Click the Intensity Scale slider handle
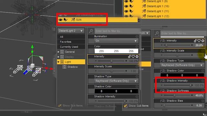The image size is (207, 116). pyautogui.click(x=111, y=71)
